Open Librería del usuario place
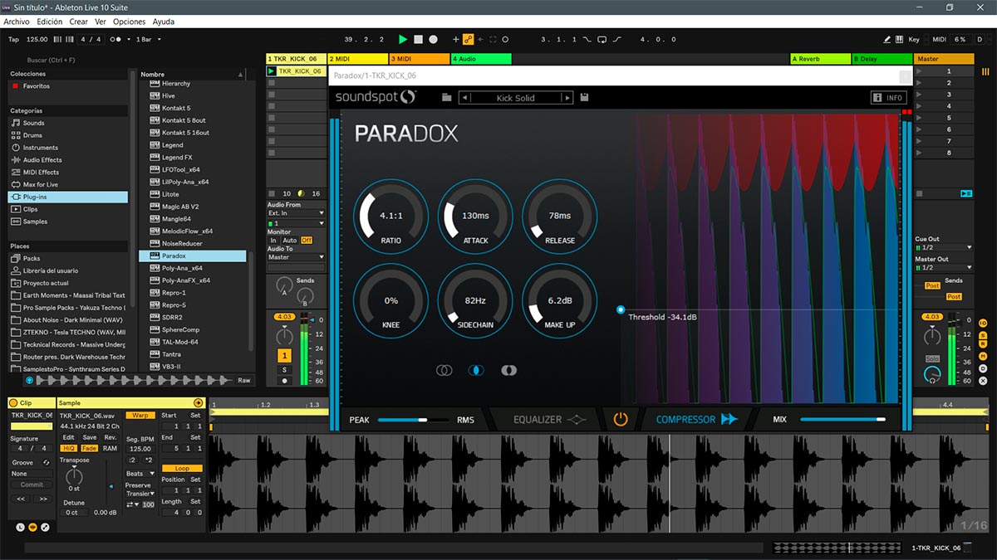The width and height of the screenshot is (997, 560). tap(51, 270)
